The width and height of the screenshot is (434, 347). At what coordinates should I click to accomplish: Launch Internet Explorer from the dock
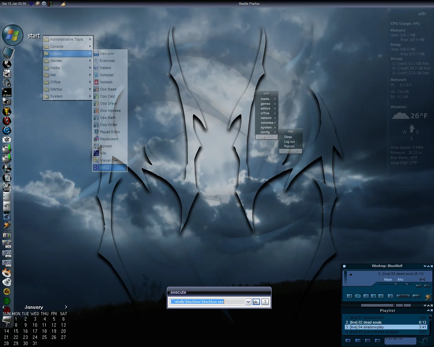[x=7, y=130]
